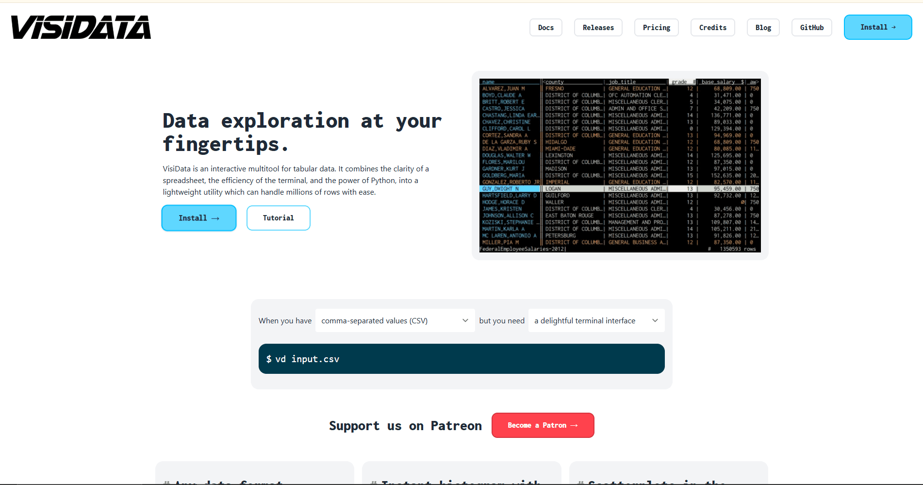
Task: Click the header Install button
Action: tap(877, 27)
